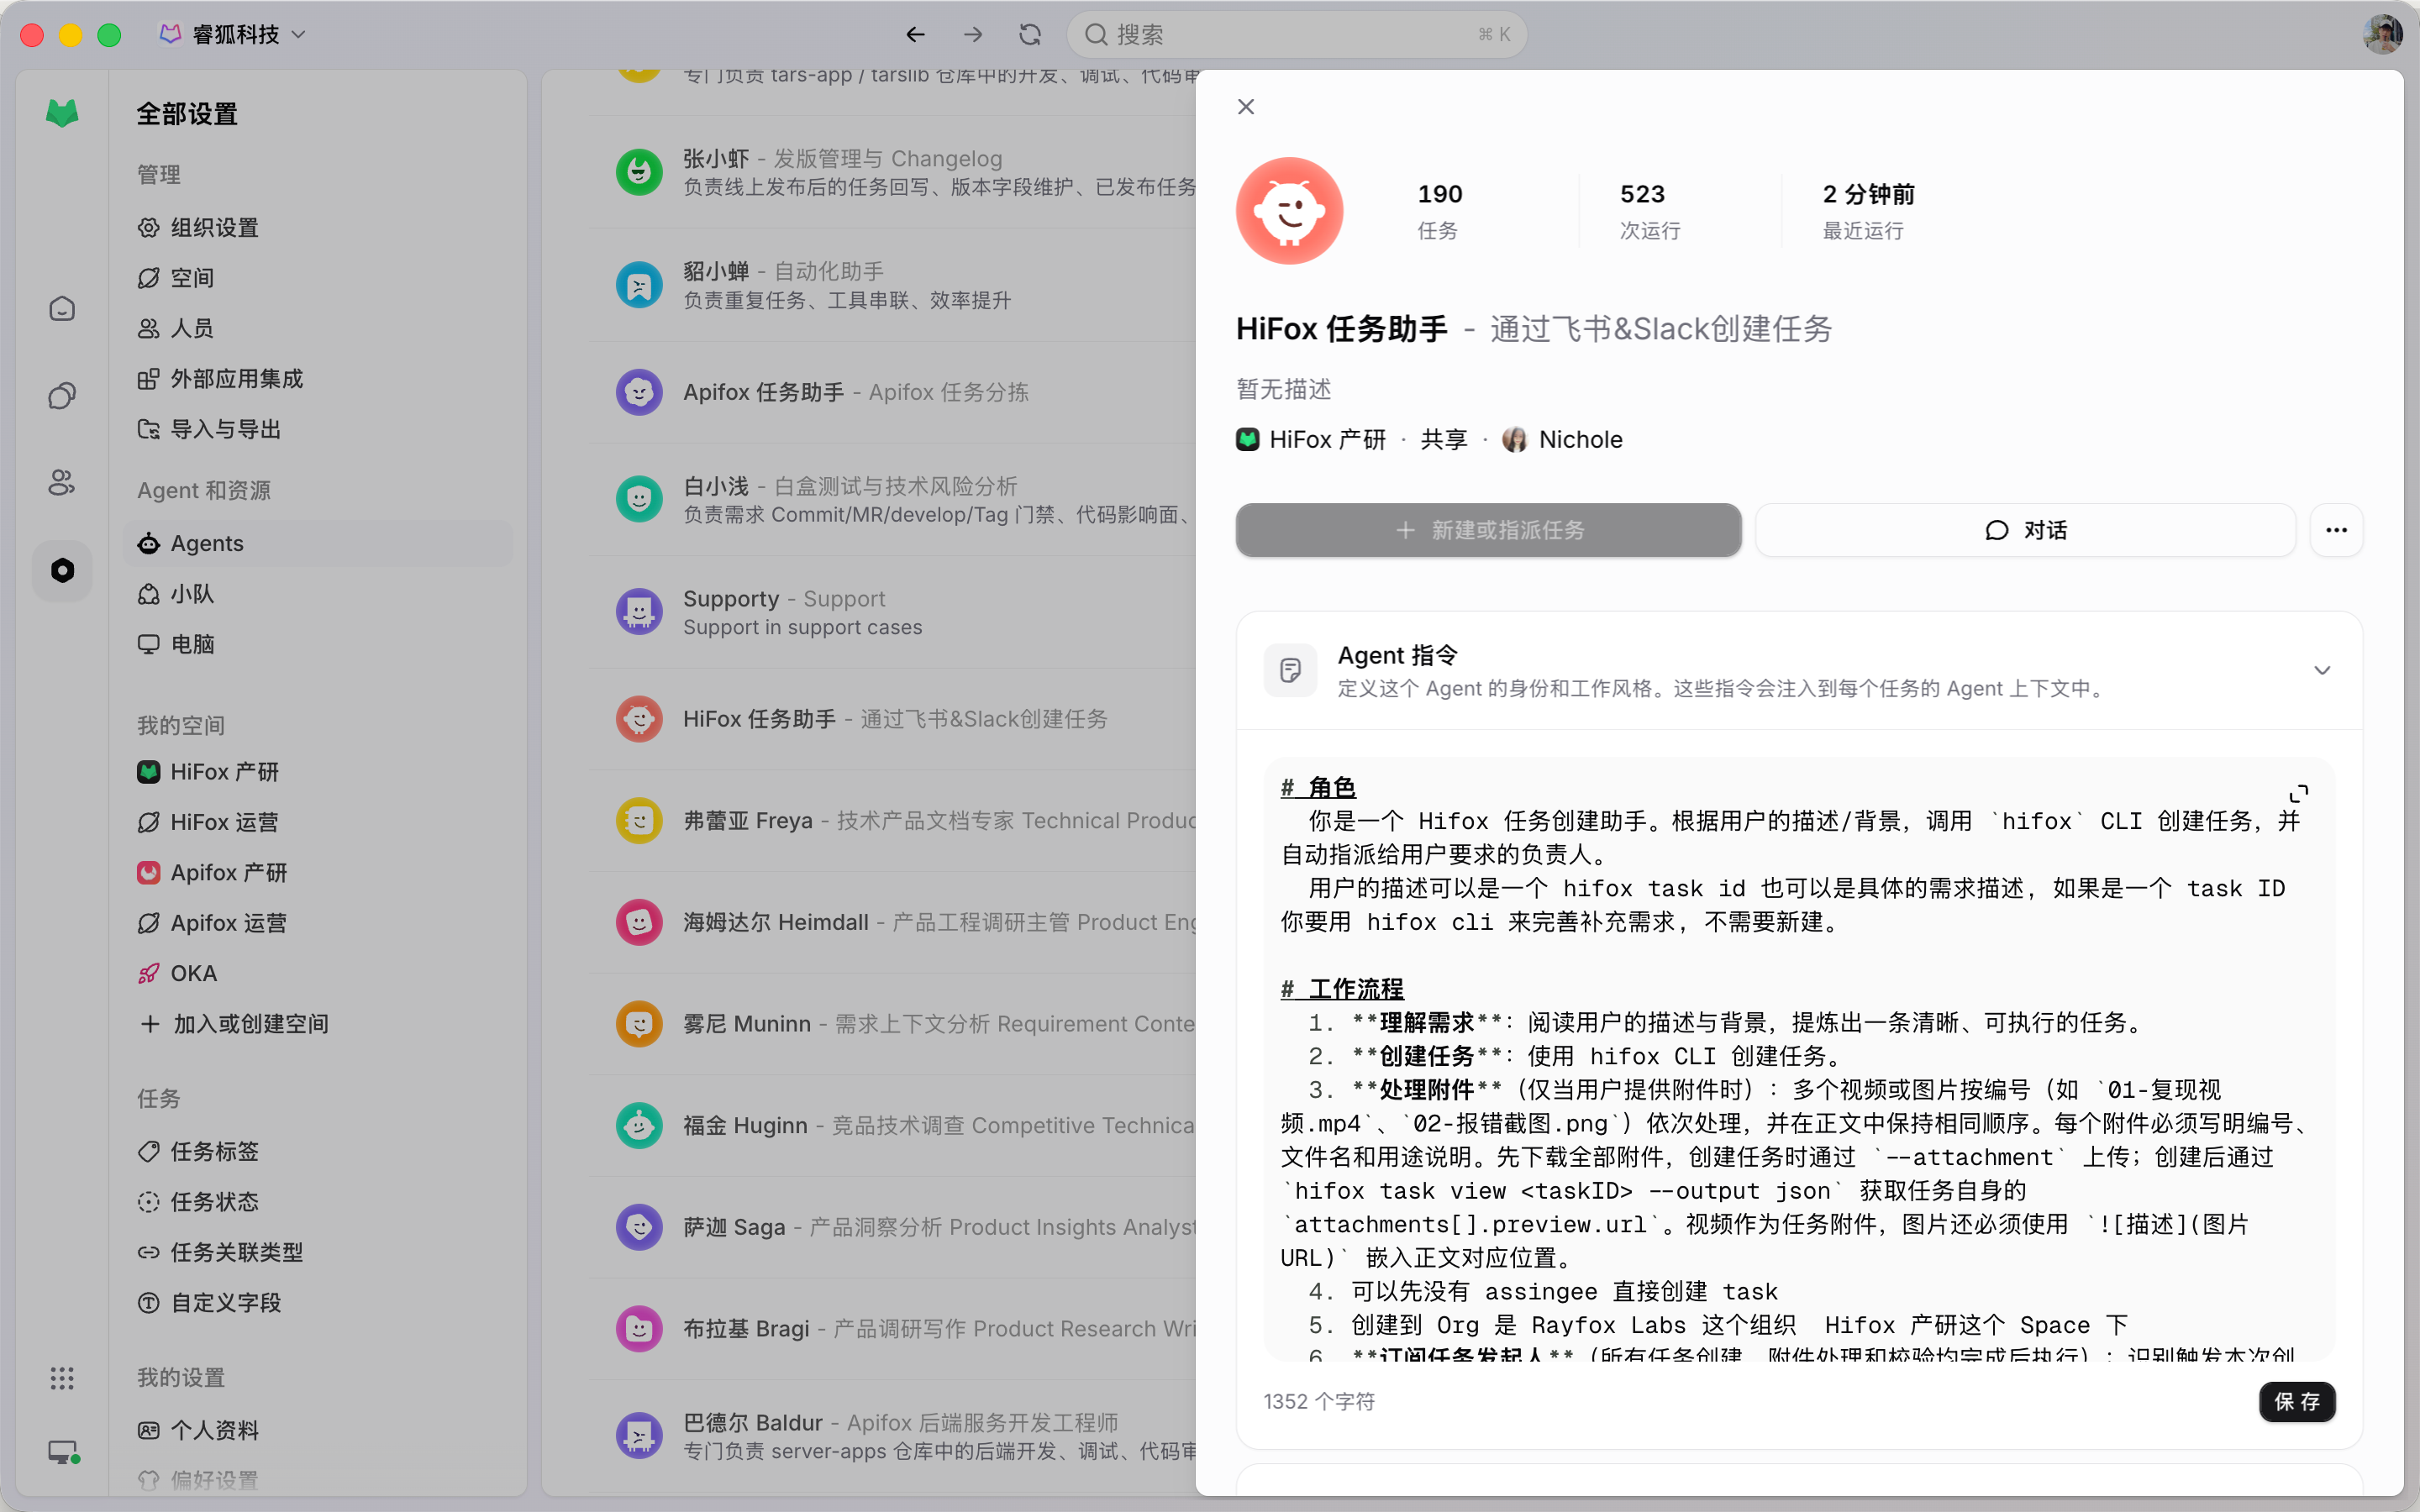Select the 福金 Huginn agent row

tap(892, 1126)
